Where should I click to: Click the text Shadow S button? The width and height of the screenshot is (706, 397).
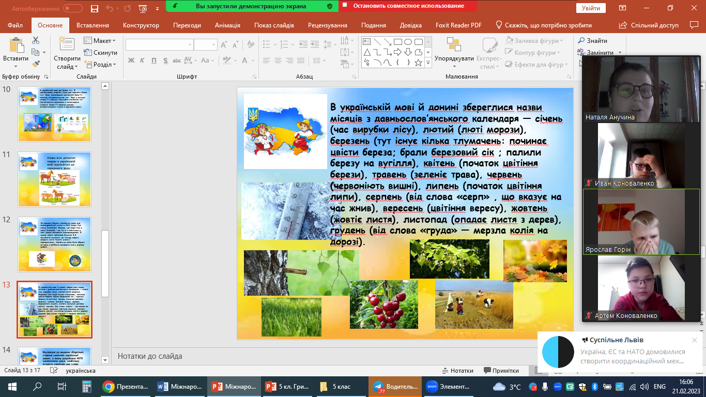(165, 60)
